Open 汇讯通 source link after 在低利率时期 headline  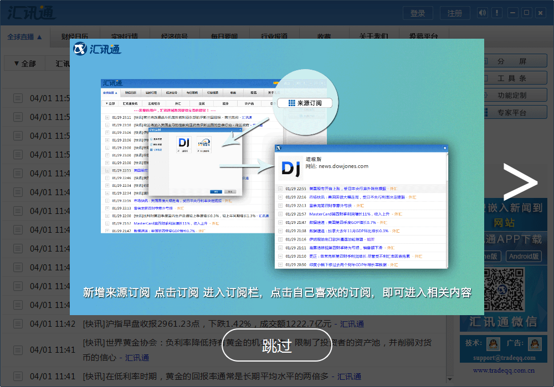pos(349,376)
